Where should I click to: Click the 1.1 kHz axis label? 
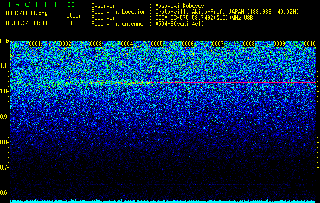point(4,66)
